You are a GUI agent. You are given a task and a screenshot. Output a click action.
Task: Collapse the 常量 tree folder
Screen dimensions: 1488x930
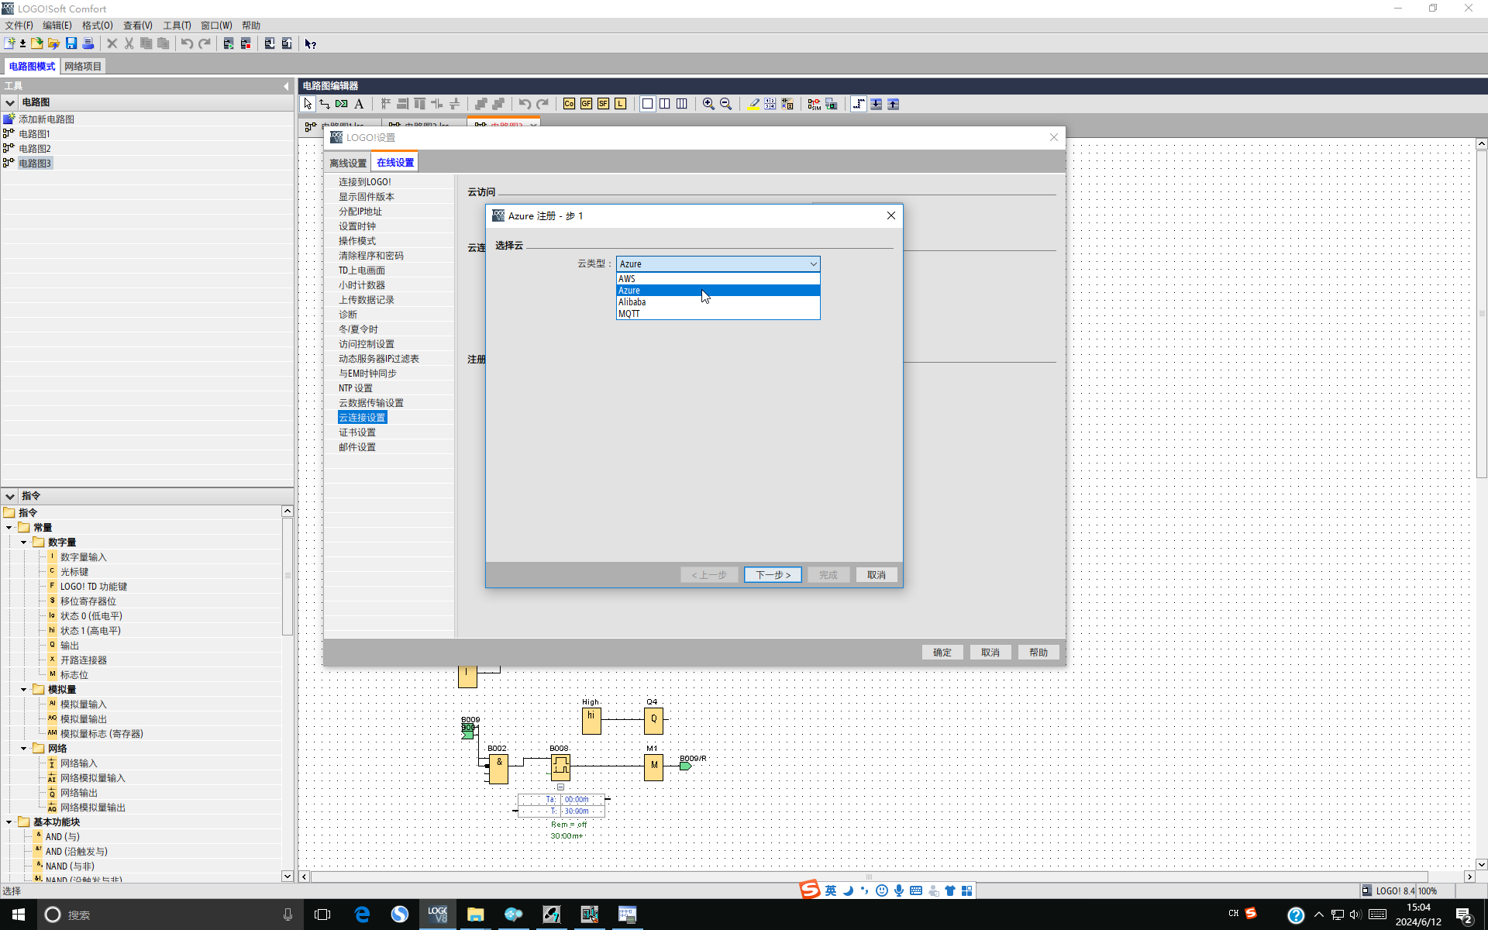click(9, 528)
